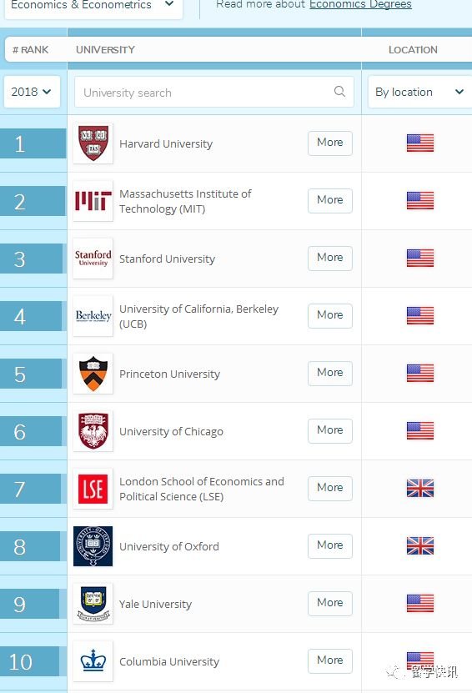
Task: Click More button for Yale University
Action: [330, 603]
